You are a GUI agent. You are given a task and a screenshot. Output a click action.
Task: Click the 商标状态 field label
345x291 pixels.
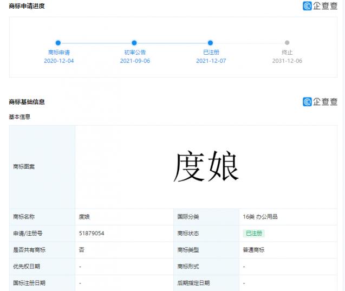point(188,234)
